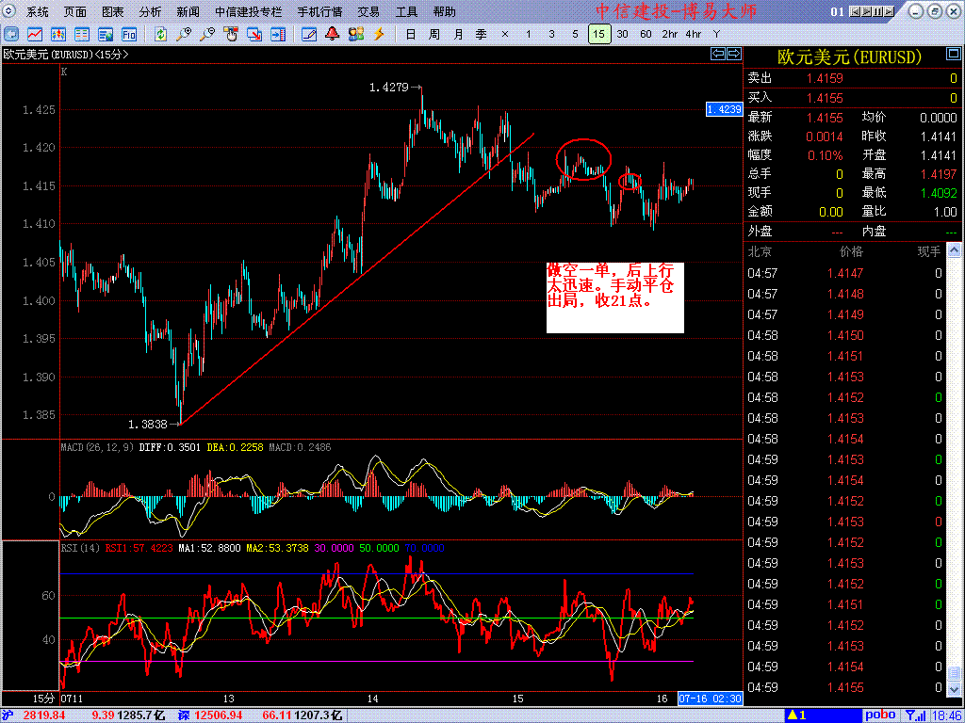965x723 pixels.
Task: Open the candlestick K-line chart icon
Action: [57, 34]
